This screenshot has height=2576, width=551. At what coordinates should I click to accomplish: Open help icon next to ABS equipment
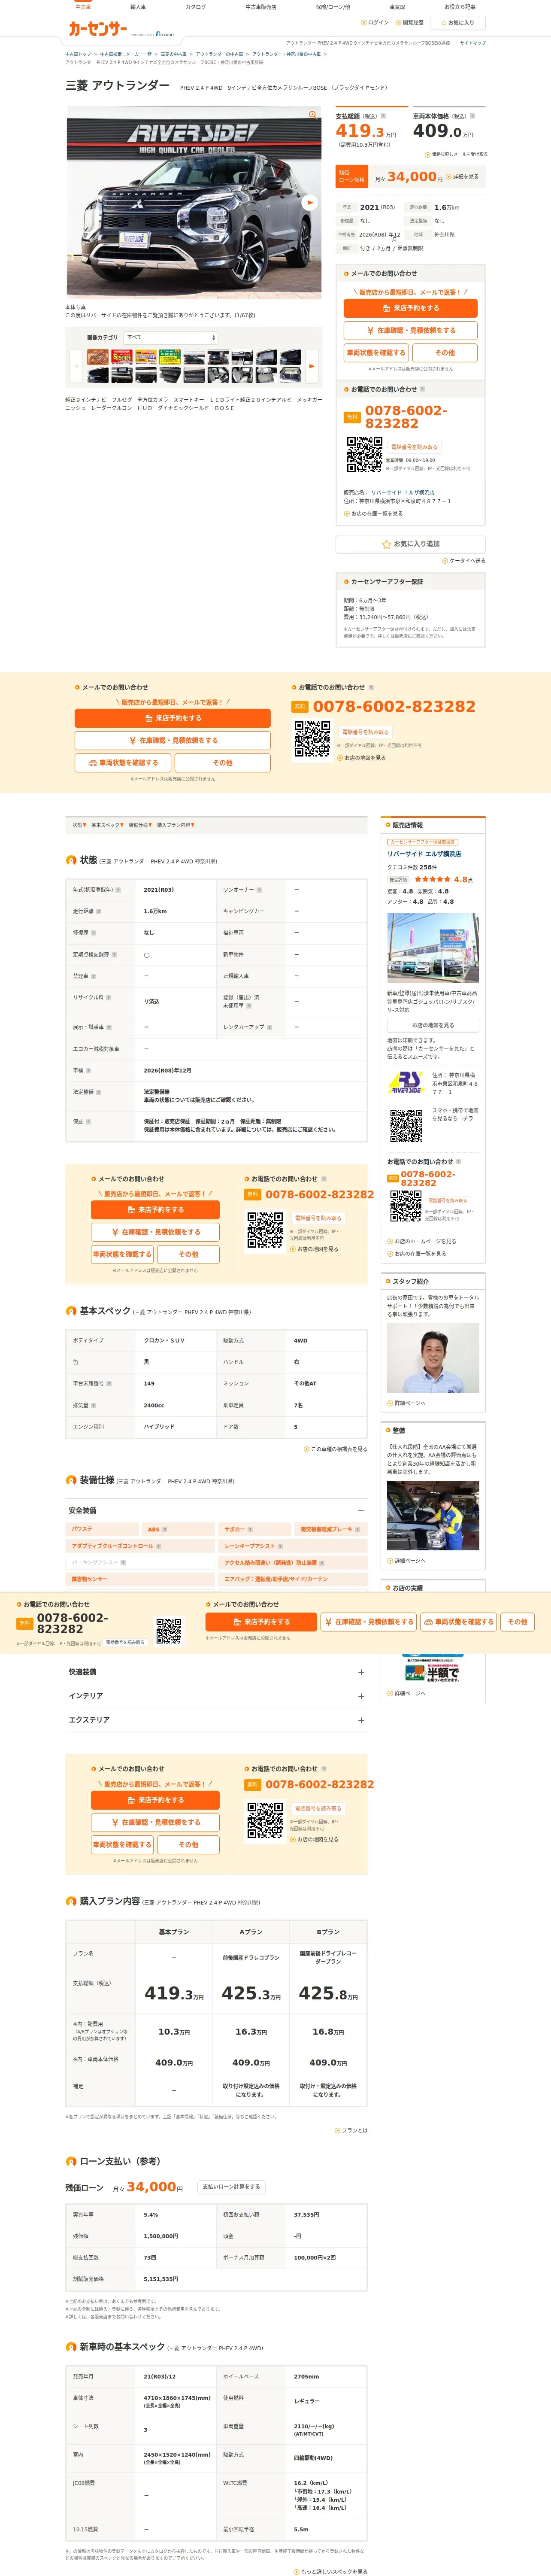point(165,1530)
